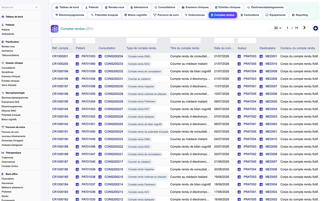Open Médecins adresseurs in sidebar

(12, 187)
